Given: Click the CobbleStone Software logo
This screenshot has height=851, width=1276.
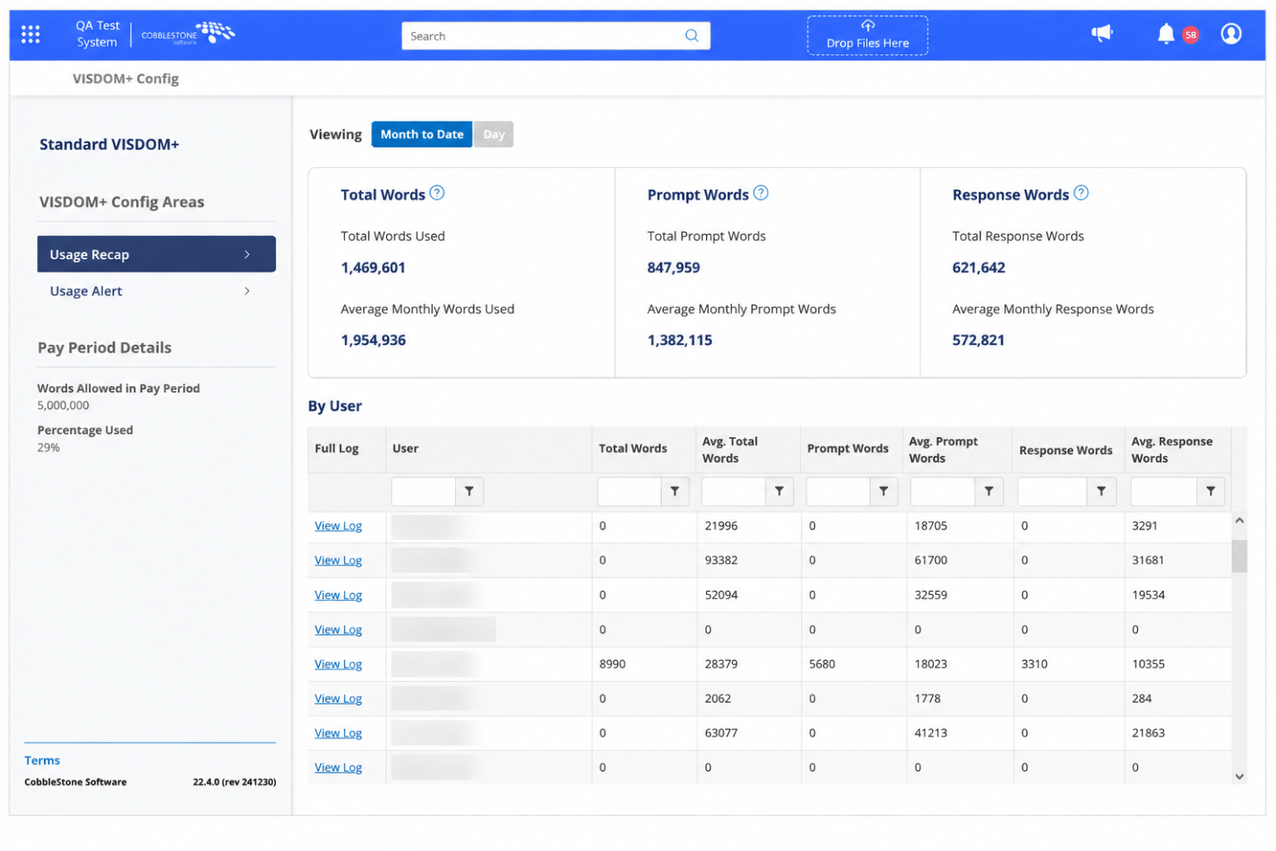Looking at the screenshot, I should pos(188,34).
